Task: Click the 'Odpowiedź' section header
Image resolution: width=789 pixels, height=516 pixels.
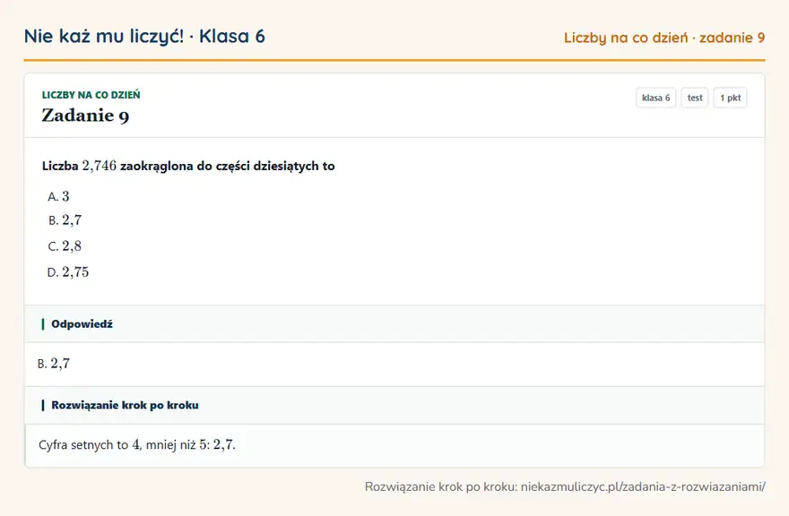Action: tap(394, 324)
